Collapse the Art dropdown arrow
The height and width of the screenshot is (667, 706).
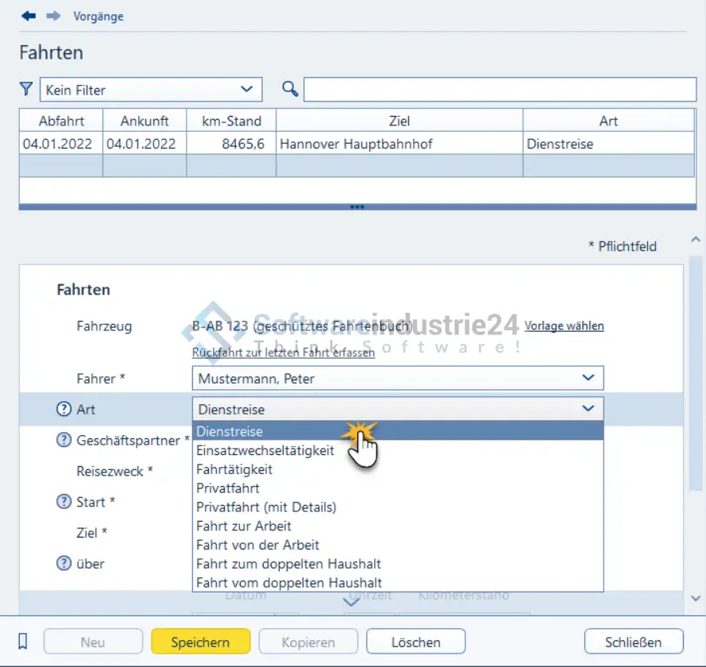click(x=588, y=409)
